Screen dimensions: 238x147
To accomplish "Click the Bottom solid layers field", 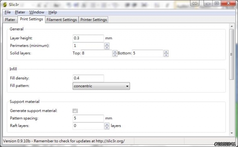I will point(147,53).
